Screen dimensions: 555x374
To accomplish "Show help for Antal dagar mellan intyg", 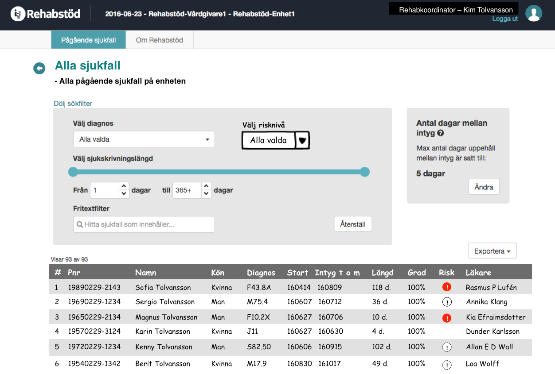I will coord(440,133).
